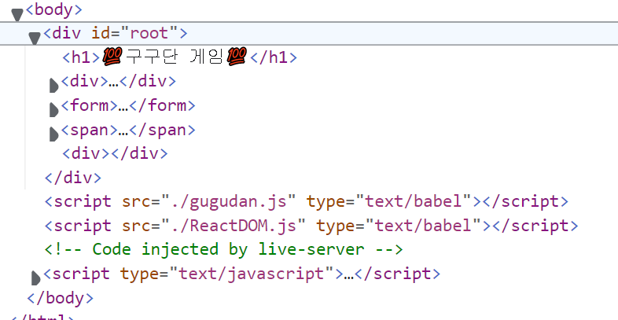
Task: Select the empty div element row
Action: [115, 153]
